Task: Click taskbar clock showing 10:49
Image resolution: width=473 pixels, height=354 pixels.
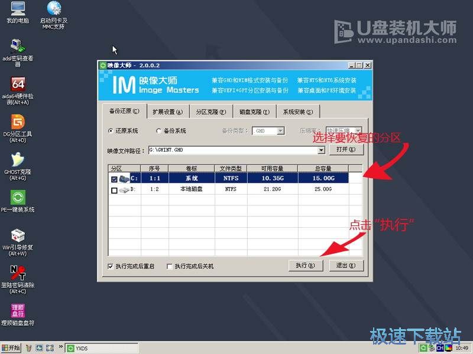Action: tap(462, 348)
